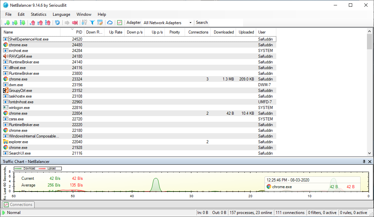Screen dimensions: 374x217
Task: Open the Help menu
Action: point(102,14)
